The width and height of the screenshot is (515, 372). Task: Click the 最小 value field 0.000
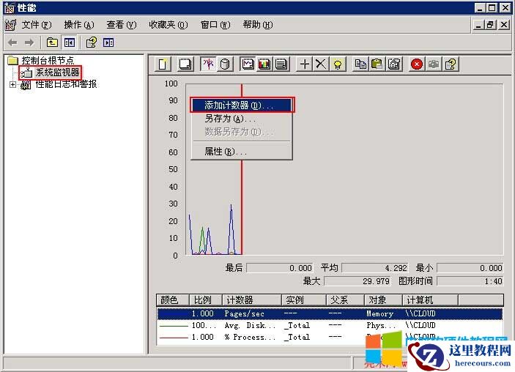tap(470, 268)
